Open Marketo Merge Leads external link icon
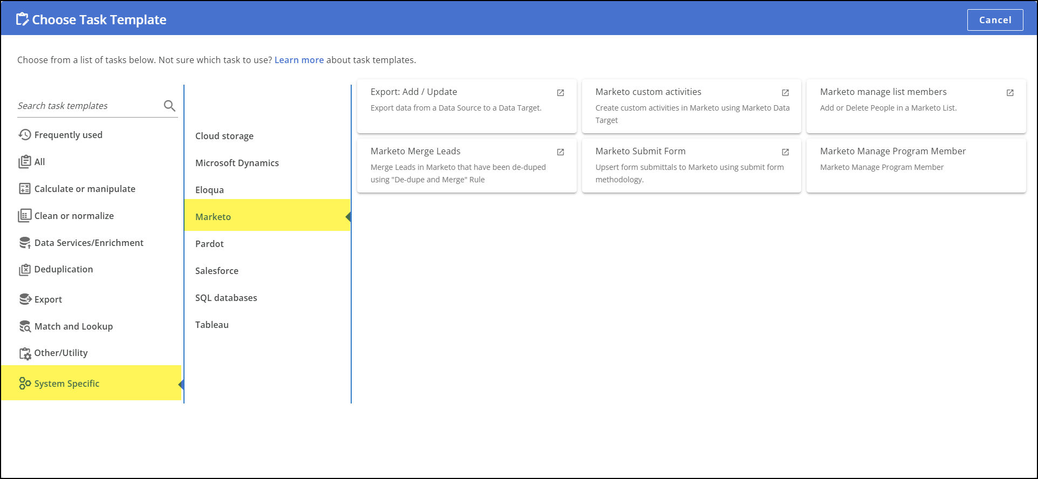The image size is (1038, 479). click(x=561, y=152)
